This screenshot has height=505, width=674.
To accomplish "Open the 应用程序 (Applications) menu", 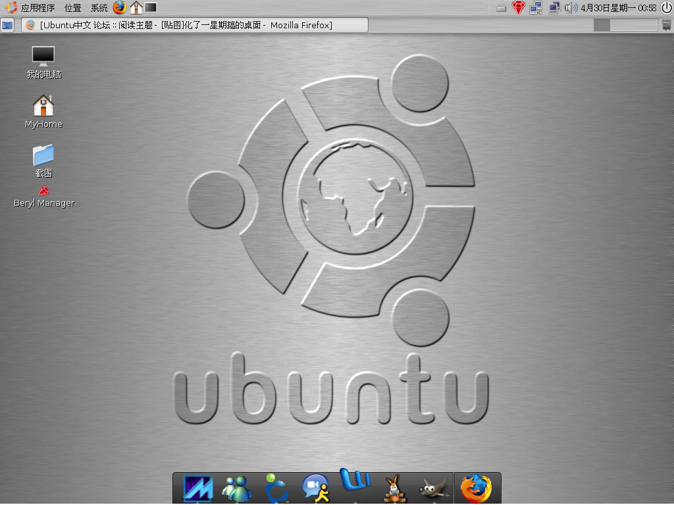I will (x=38, y=8).
